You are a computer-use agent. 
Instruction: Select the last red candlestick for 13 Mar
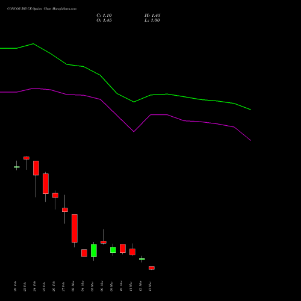click(x=152, y=268)
